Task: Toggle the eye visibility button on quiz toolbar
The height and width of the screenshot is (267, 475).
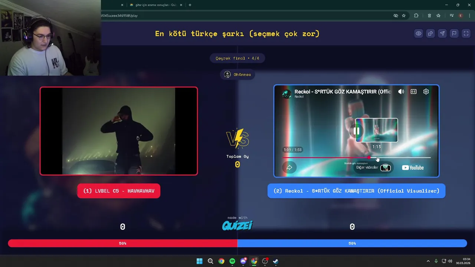Action: [x=419, y=33]
